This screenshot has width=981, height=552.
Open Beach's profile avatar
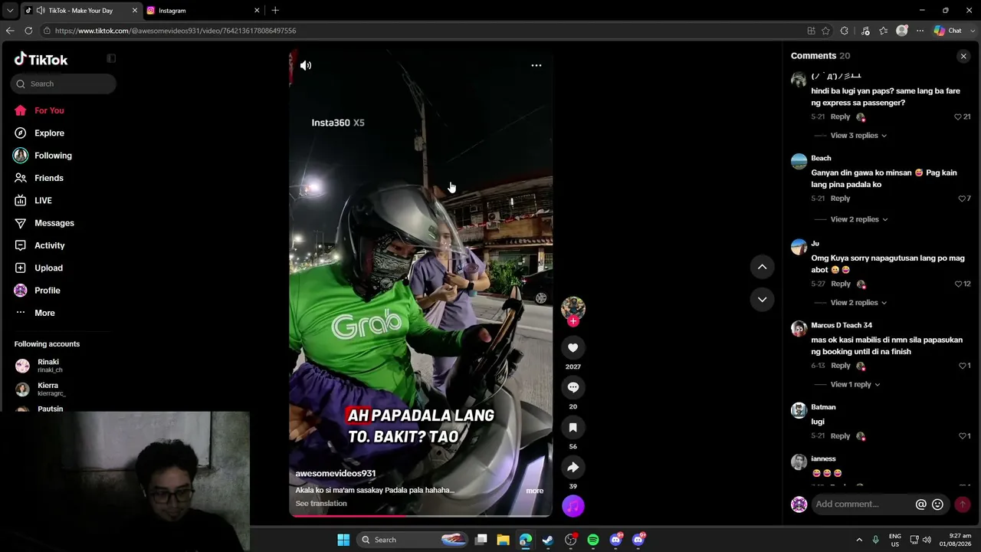(799, 162)
